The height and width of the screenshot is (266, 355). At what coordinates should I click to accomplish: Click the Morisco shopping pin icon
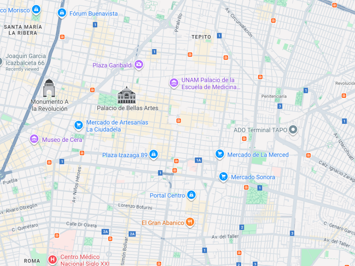pyautogui.click(x=36, y=9)
